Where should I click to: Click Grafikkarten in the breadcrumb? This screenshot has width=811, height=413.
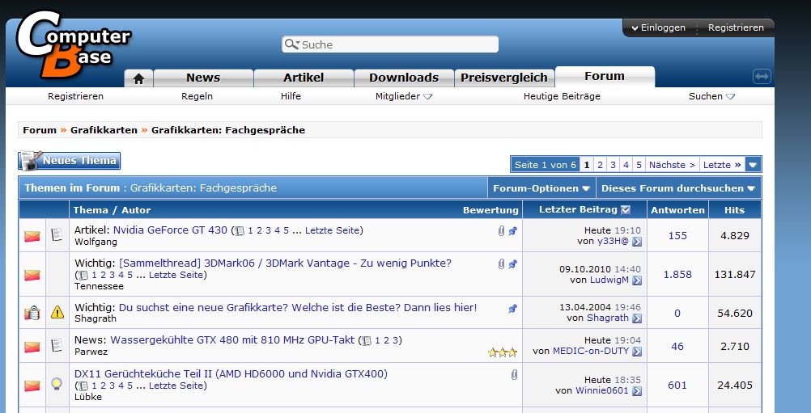coord(104,130)
